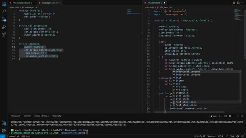This screenshot has width=246, height=138.
Task: Select 'item_index' autocomplete suggestion
Action: (x=207, y=96)
